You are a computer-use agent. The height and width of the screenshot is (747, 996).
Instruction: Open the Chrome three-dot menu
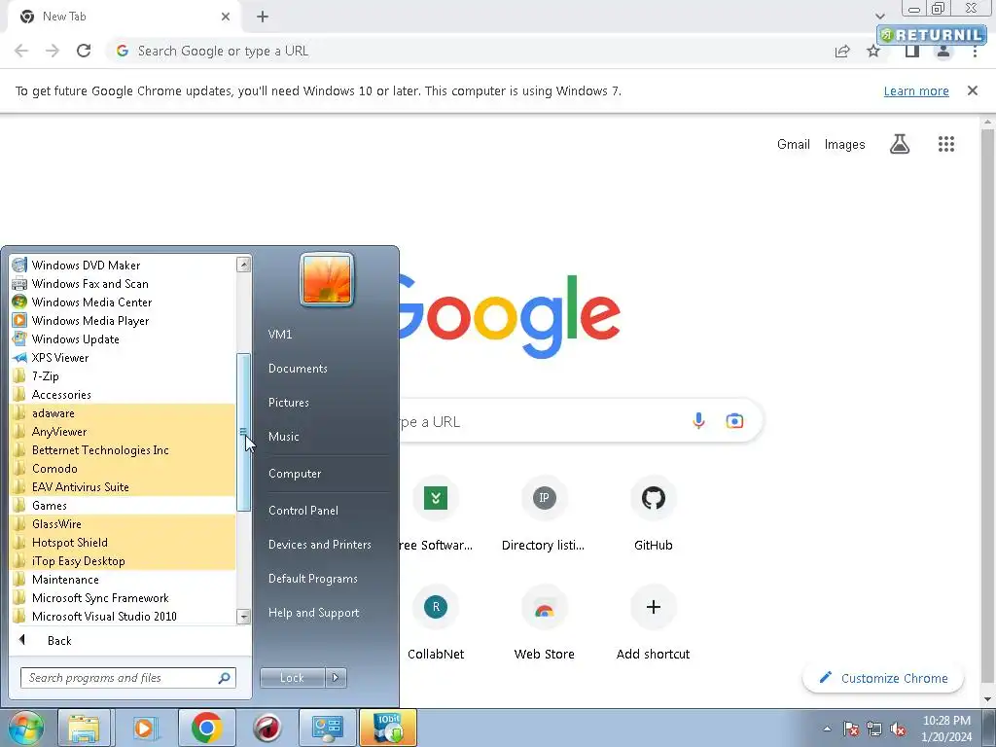(975, 51)
